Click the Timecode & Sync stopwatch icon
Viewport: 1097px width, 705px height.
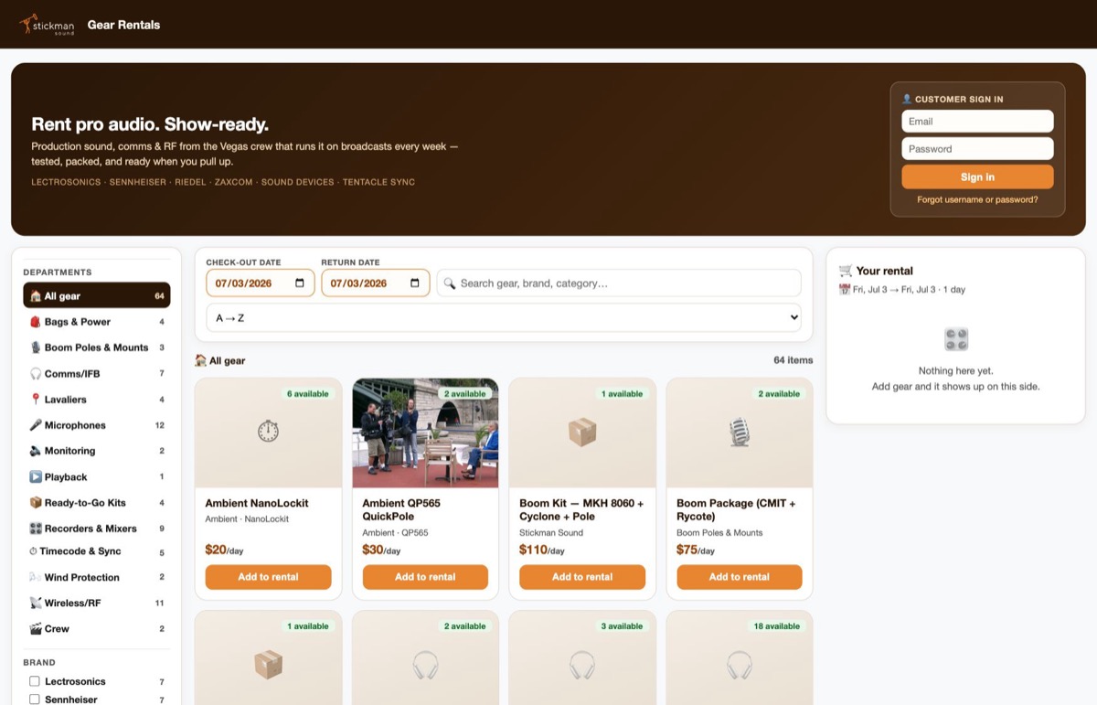[x=33, y=551]
